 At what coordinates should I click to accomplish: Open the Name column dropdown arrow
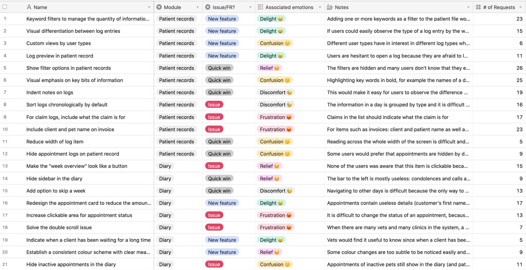tap(149, 7)
